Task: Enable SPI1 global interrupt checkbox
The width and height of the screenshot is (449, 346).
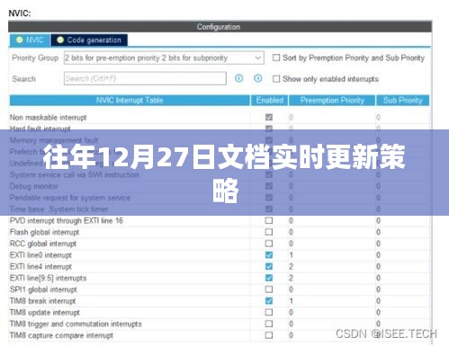Action: (x=269, y=289)
